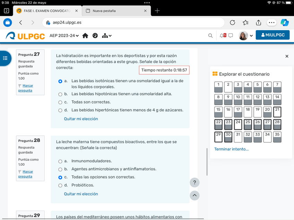
Task: Open the messages chat bubble icon
Action: (x=231, y=35)
